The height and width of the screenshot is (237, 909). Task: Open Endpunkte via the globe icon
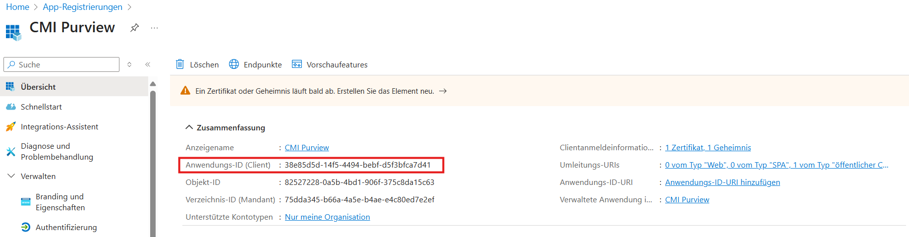tap(234, 64)
